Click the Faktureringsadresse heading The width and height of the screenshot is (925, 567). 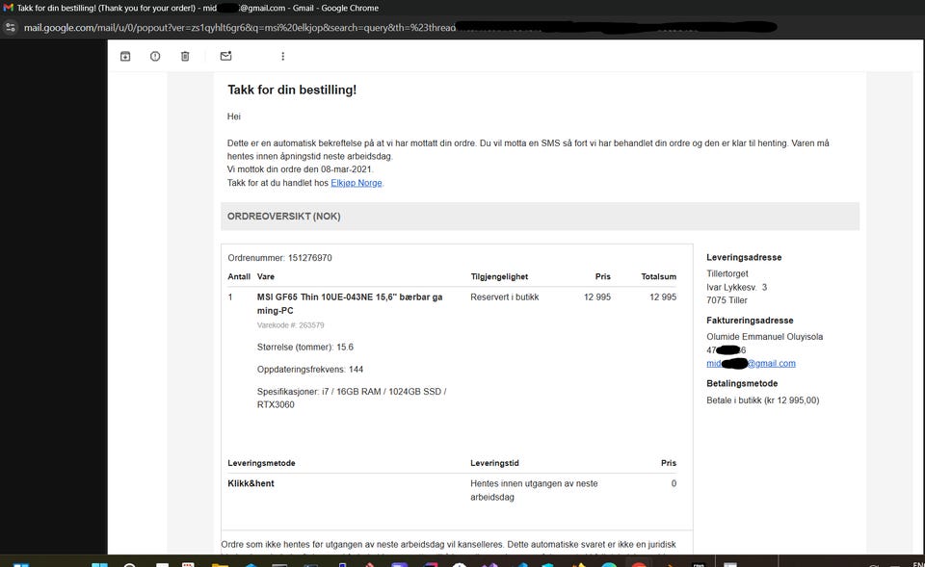pyautogui.click(x=750, y=321)
